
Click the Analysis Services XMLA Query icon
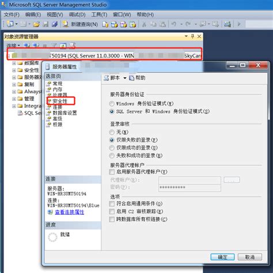132,24
